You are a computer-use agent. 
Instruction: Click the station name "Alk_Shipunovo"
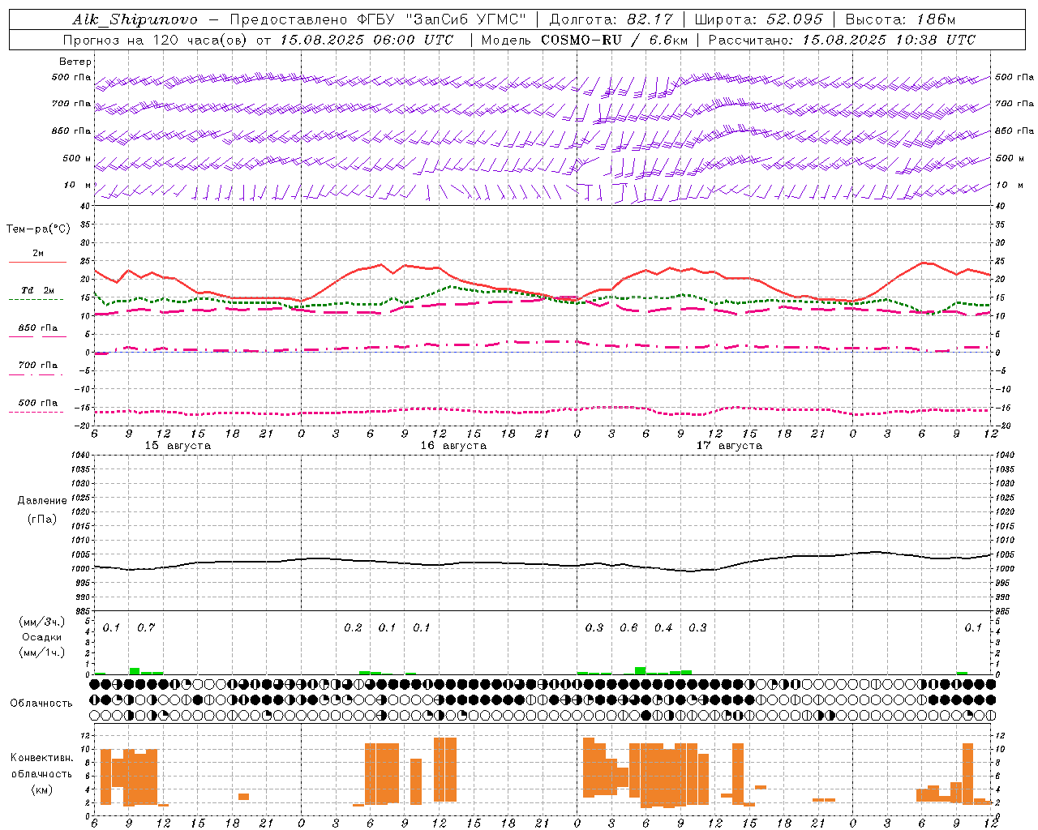(x=135, y=19)
